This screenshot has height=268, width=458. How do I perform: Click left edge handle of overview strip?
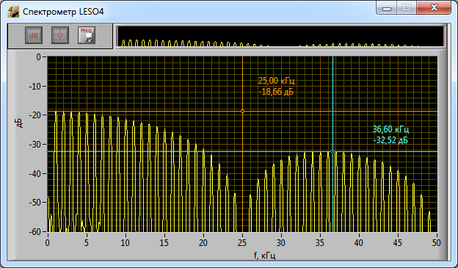tap(117, 36)
